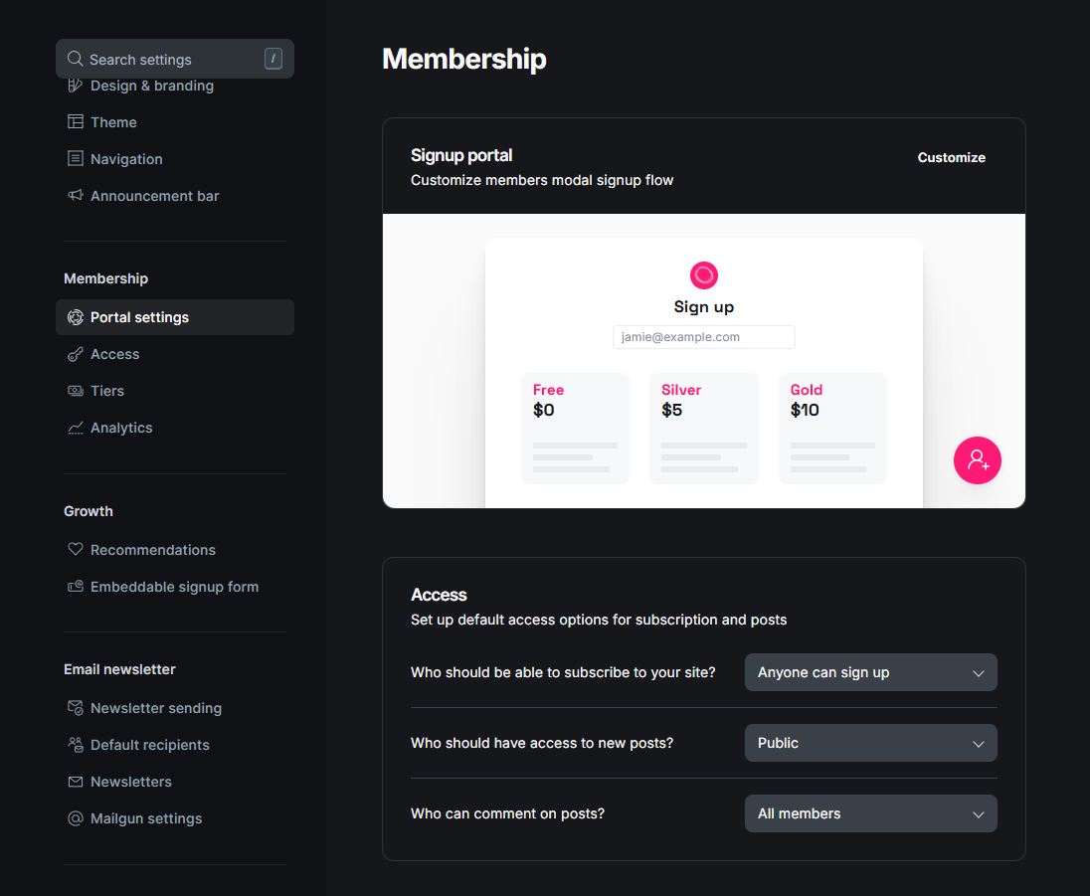Expand the Public post access dropdown
This screenshot has width=1090, height=896.
click(870, 743)
